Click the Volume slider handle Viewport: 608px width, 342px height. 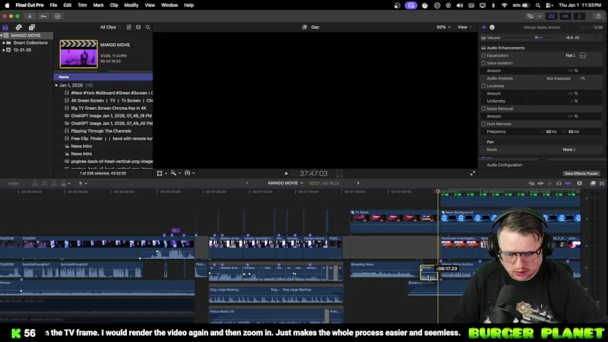536,38
